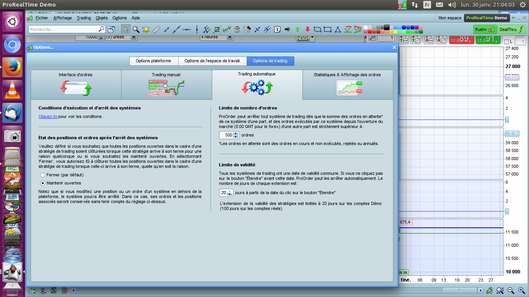Image resolution: width=529 pixels, height=297 pixels.
Task: Open the sound volume indicator
Action: tap(452, 5)
